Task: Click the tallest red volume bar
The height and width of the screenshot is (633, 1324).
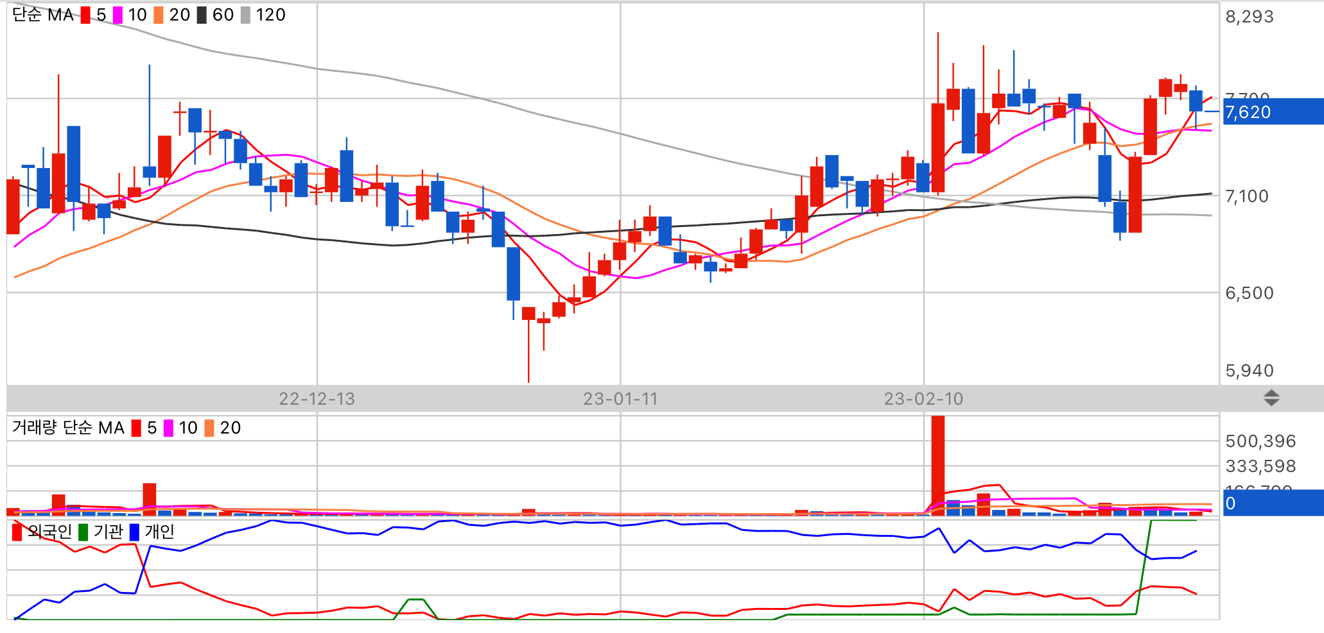Action: tap(938, 466)
